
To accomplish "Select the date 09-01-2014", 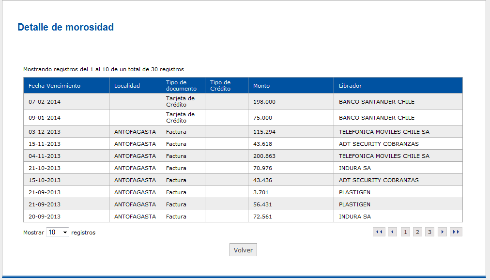I will [45, 118].
